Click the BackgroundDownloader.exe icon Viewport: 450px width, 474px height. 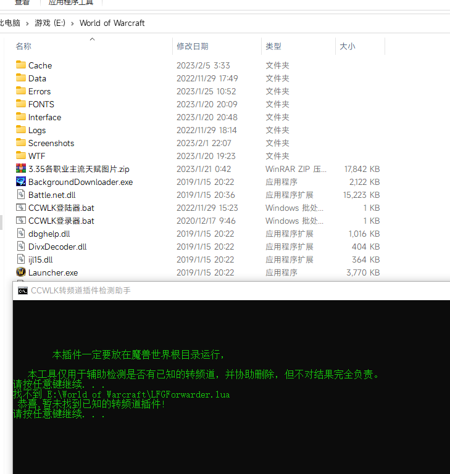(x=21, y=181)
